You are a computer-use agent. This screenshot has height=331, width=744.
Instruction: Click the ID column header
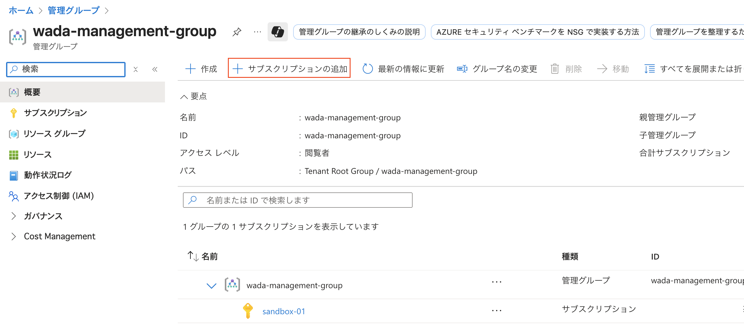tap(655, 257)
